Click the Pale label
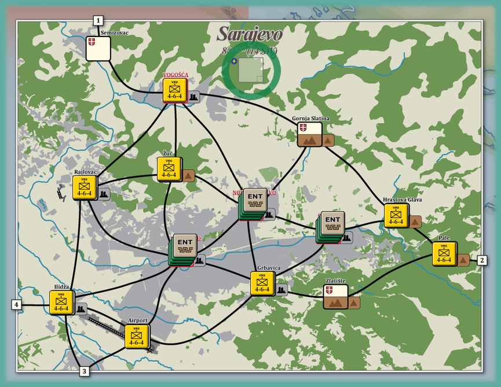The width and height of the screenshot is (501, 387). pyautogui.click(x=444, y=238)
